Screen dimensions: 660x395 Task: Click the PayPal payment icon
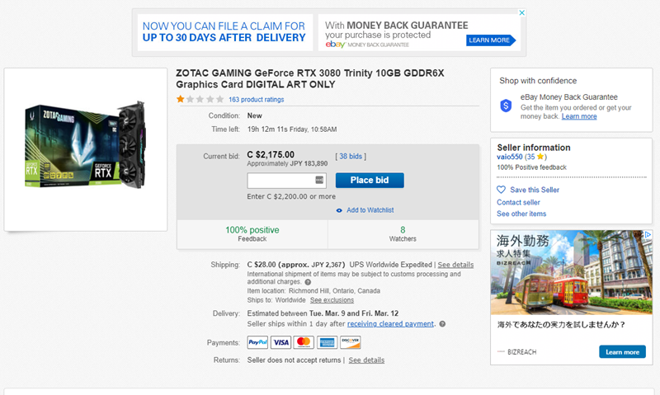point(257,342)
